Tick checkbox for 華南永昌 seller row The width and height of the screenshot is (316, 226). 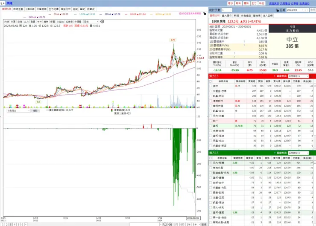(x=211, y=168)
